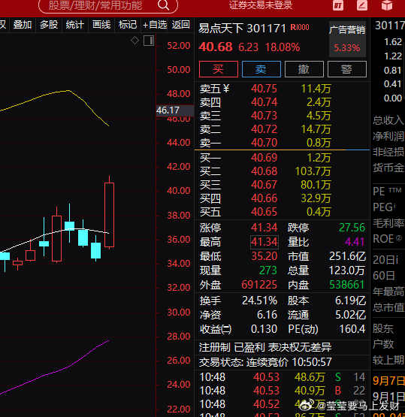Click the 注册制 已盈利 表决权无差异 info line
Image resolution: width=405 pixels, height=417 pixels.
click(x=265, y=347)
